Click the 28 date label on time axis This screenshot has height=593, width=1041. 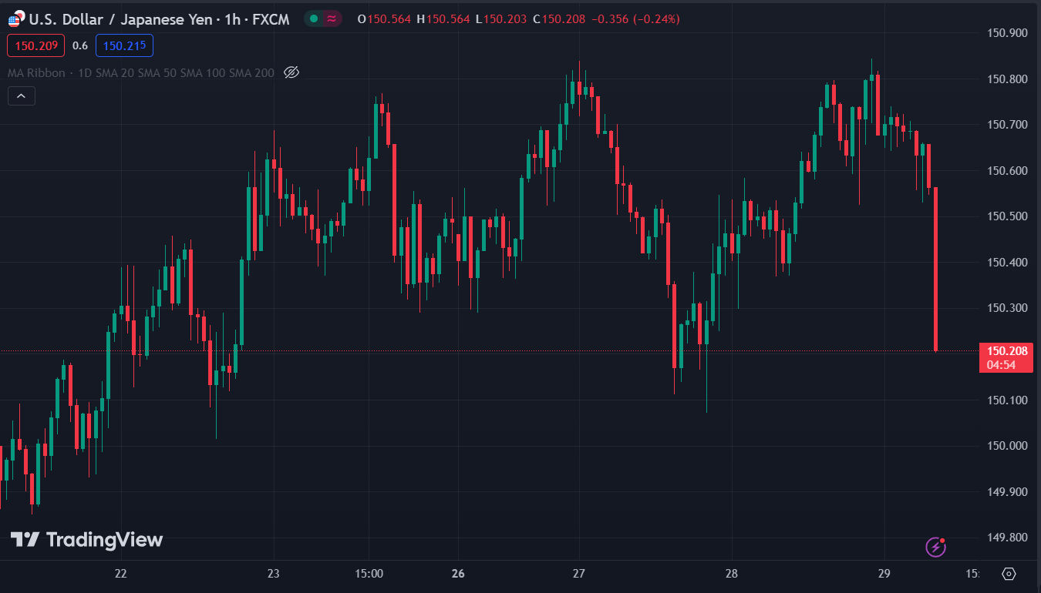coord(732,574)
